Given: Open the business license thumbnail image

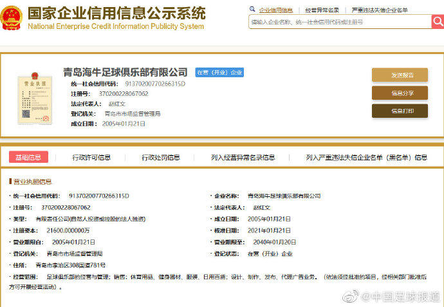Looking at the screenshot, I should coord(35,98).
